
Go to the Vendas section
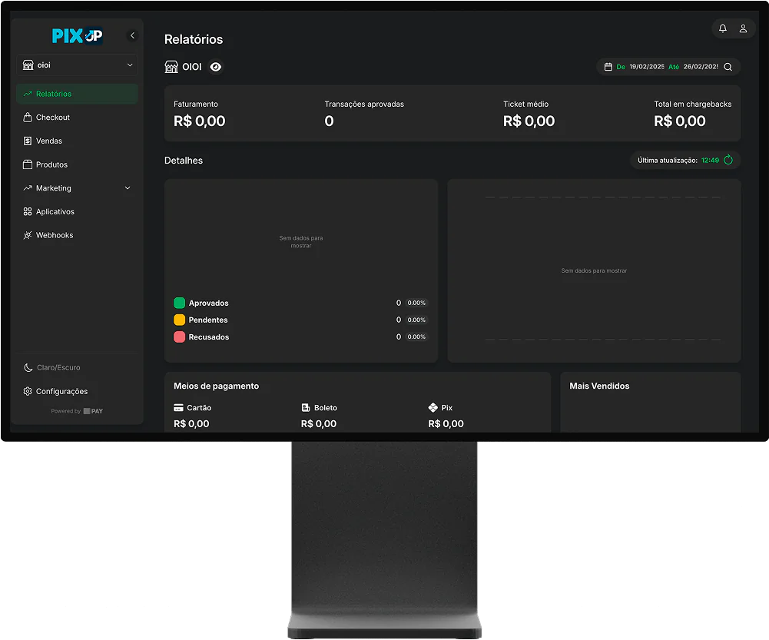point(49,141)
